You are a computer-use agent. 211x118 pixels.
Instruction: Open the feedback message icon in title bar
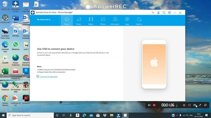[164, 12]
